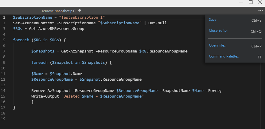Open the Open File... menu entry
Viewport: 265px width, 129px height.
click(218, 45)
